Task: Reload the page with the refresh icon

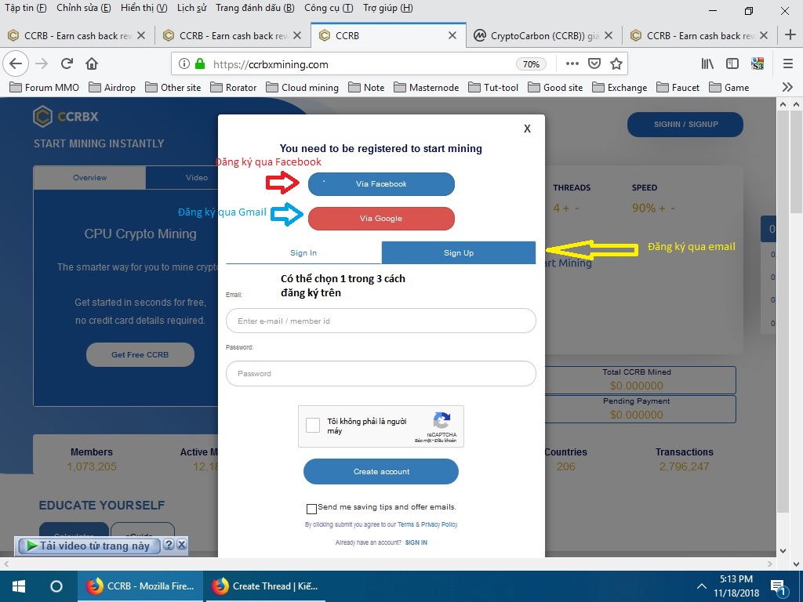Action: pyautogui.click(x=67, y=63)
